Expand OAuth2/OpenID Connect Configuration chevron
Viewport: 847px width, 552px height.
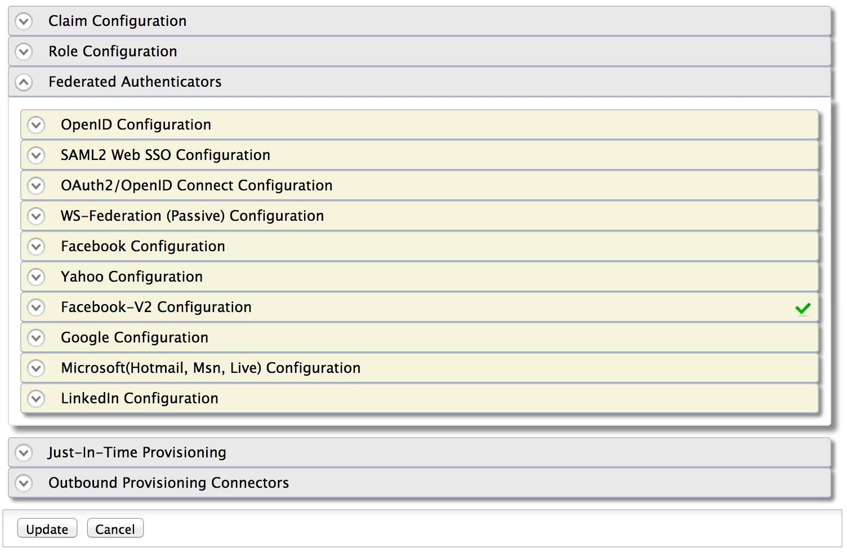pos(36,185)
